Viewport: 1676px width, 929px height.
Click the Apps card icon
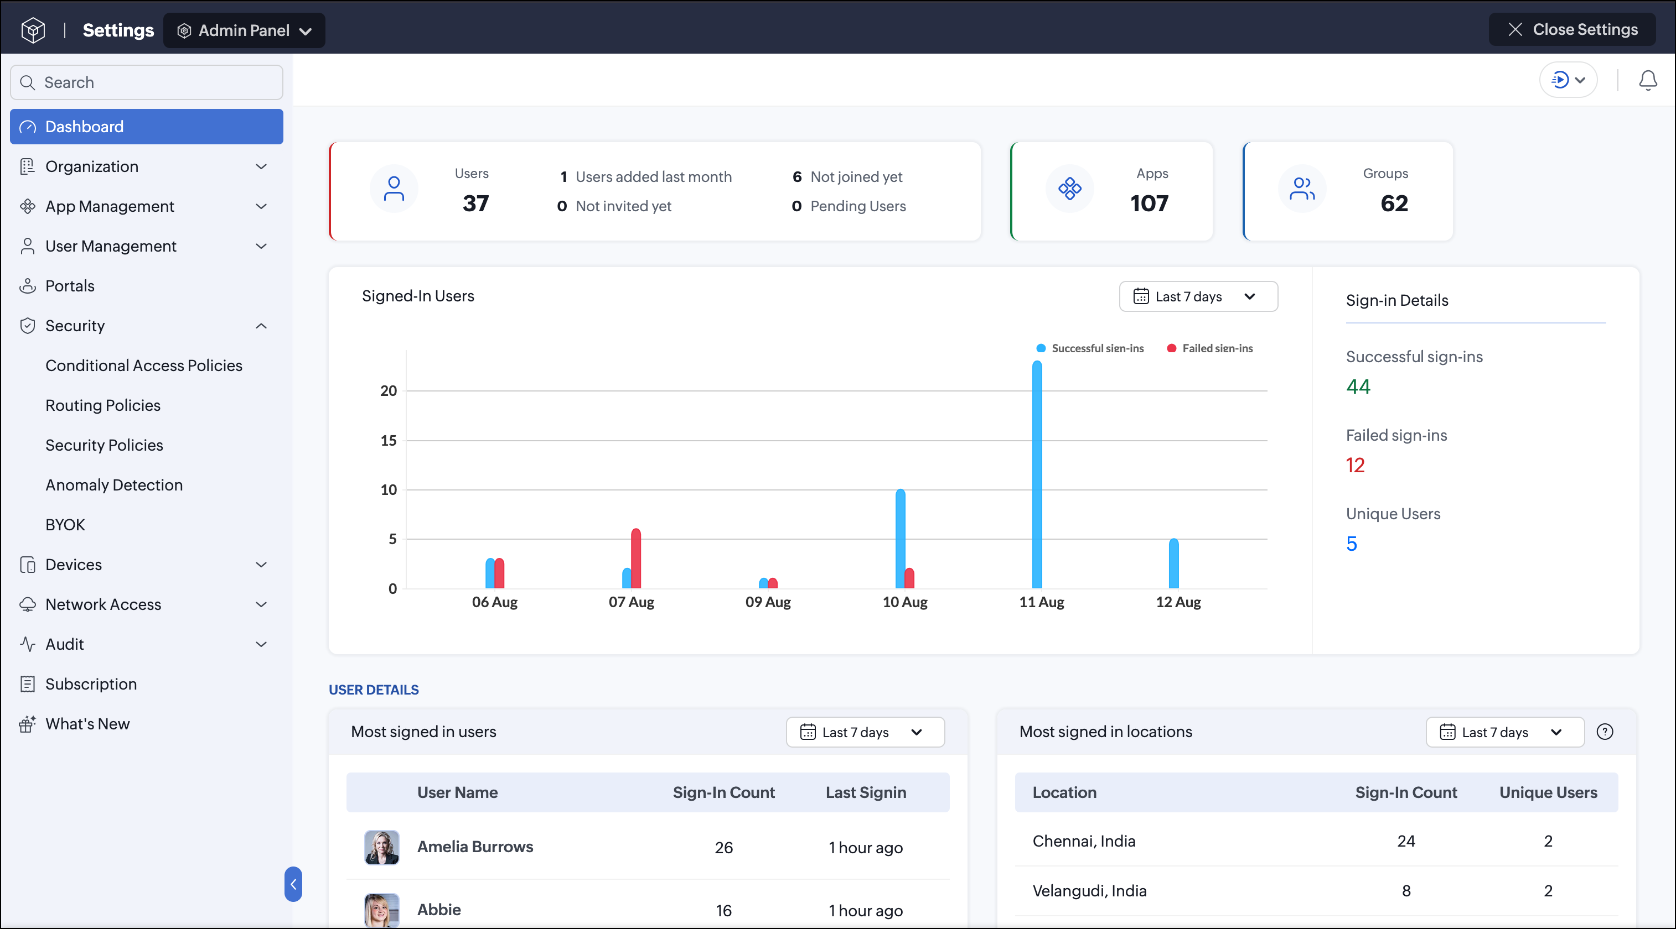click(x=1069, y=189)
